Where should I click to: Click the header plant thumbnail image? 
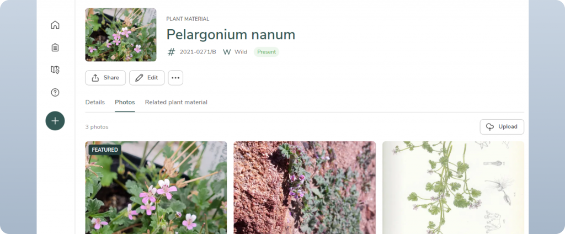coord(121,35)
